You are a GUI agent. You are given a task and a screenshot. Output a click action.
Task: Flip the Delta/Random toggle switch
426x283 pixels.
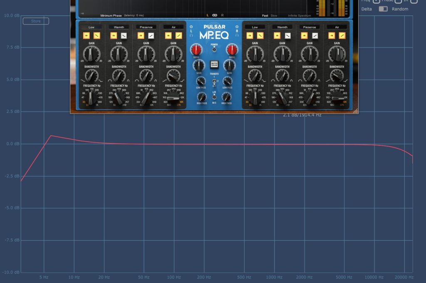click(383, 9)
